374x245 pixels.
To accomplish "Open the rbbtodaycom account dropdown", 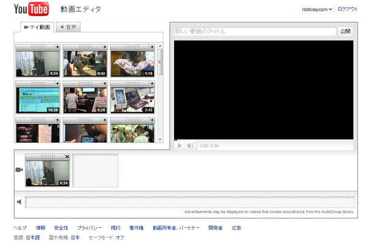I will click(x=317, y=10).
